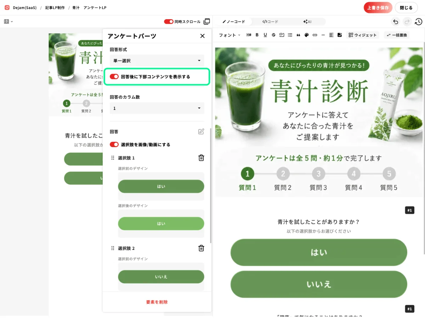Click the 閉じる button

tap(406, 7)
